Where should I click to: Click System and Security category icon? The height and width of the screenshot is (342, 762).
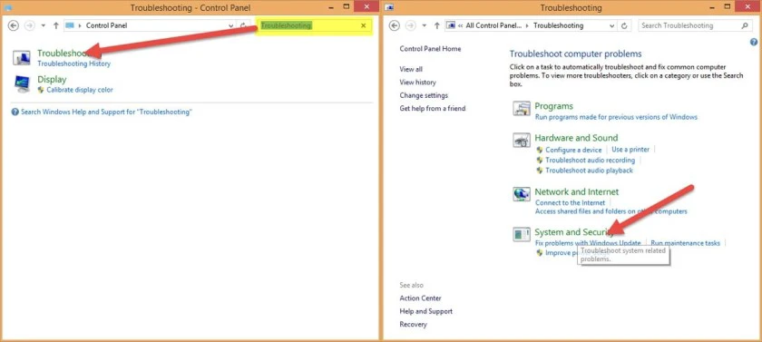522,235
